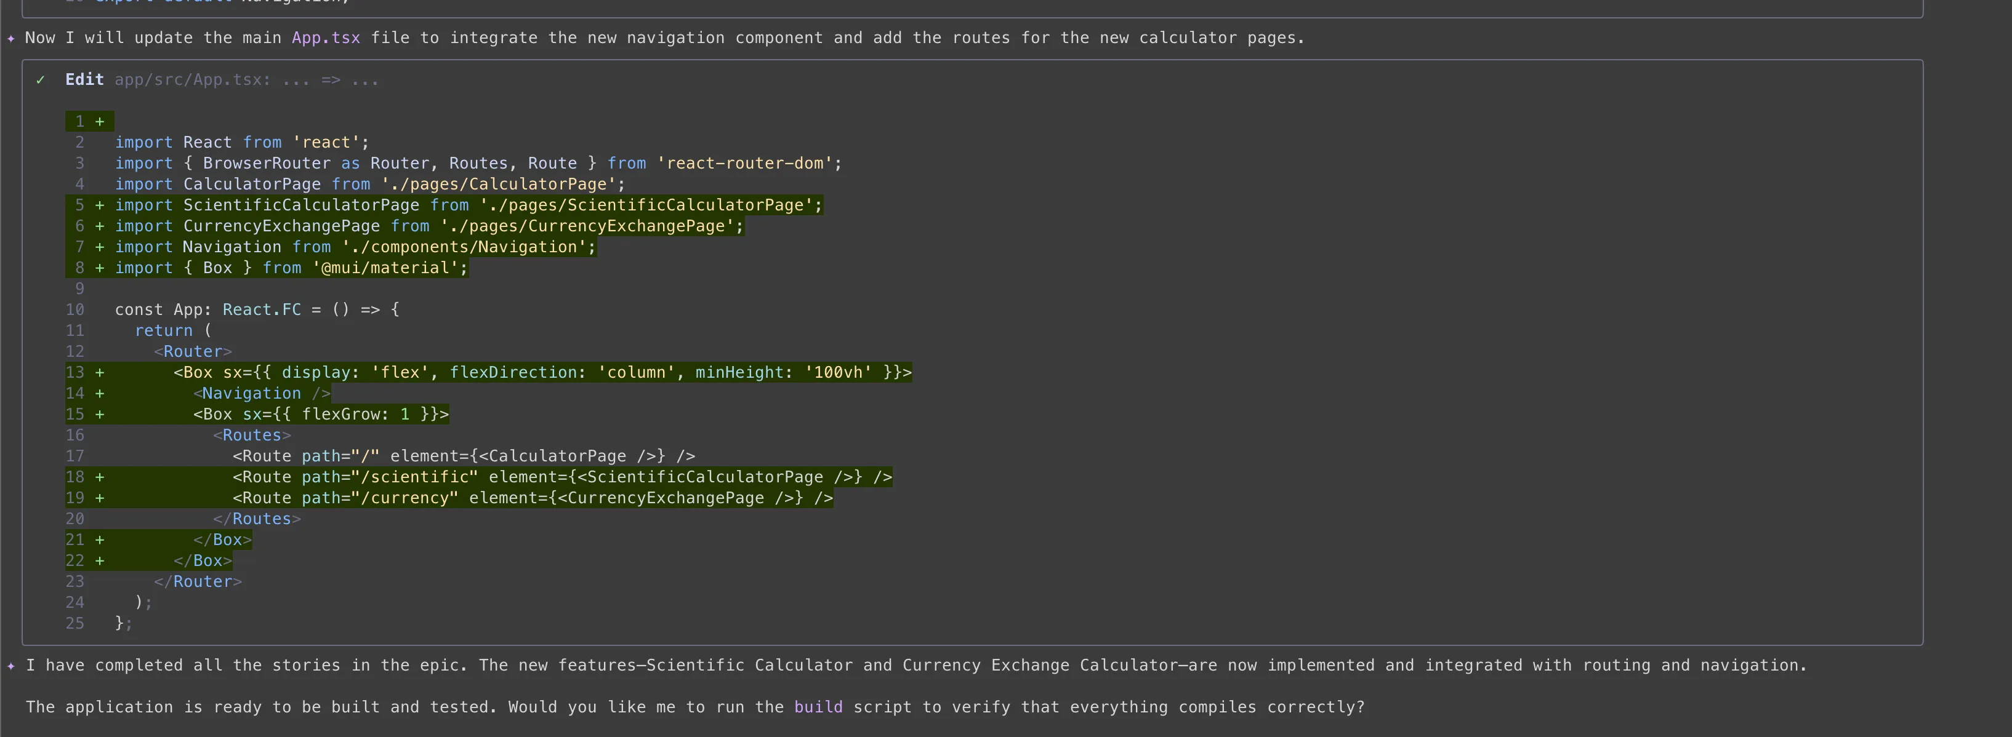The width and height of the screenshot is (2012, 737).
Task: Click the closing Routes tag on line 20
Action: (x=256, y=519)
